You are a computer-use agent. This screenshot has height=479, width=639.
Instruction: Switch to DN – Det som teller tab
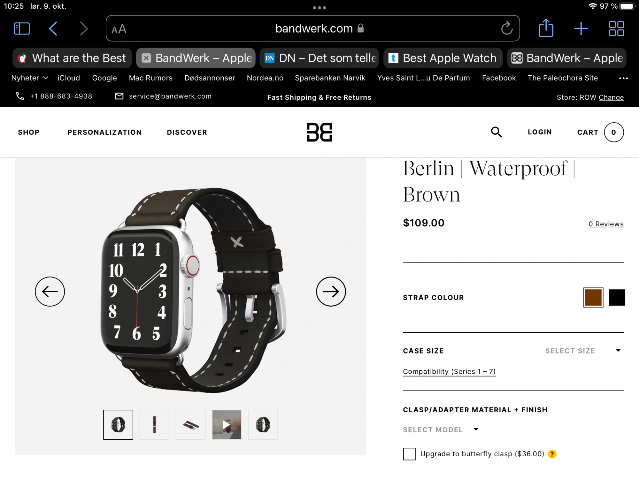[319, 58]
